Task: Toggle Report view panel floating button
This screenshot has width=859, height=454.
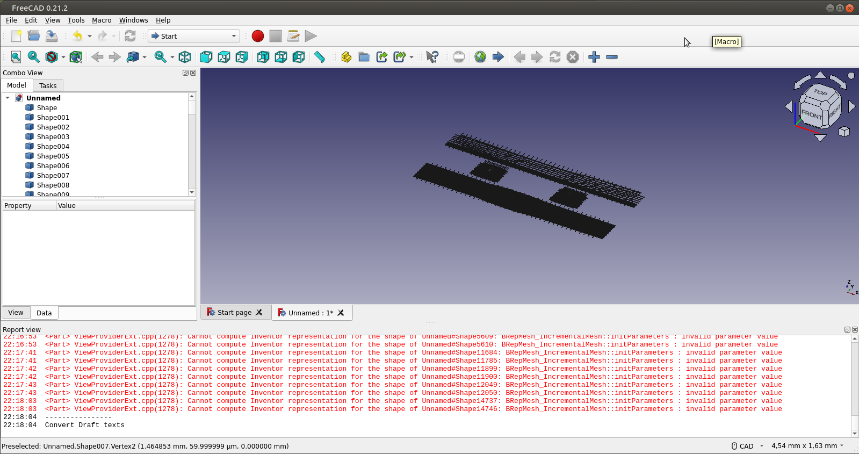Action: pyautogui.click(x=847, y=330)
